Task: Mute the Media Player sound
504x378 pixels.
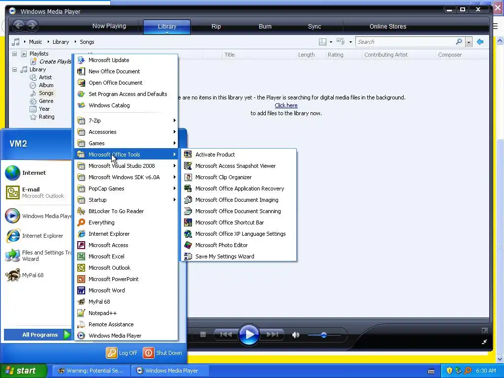Action: (x=295, y=335)
